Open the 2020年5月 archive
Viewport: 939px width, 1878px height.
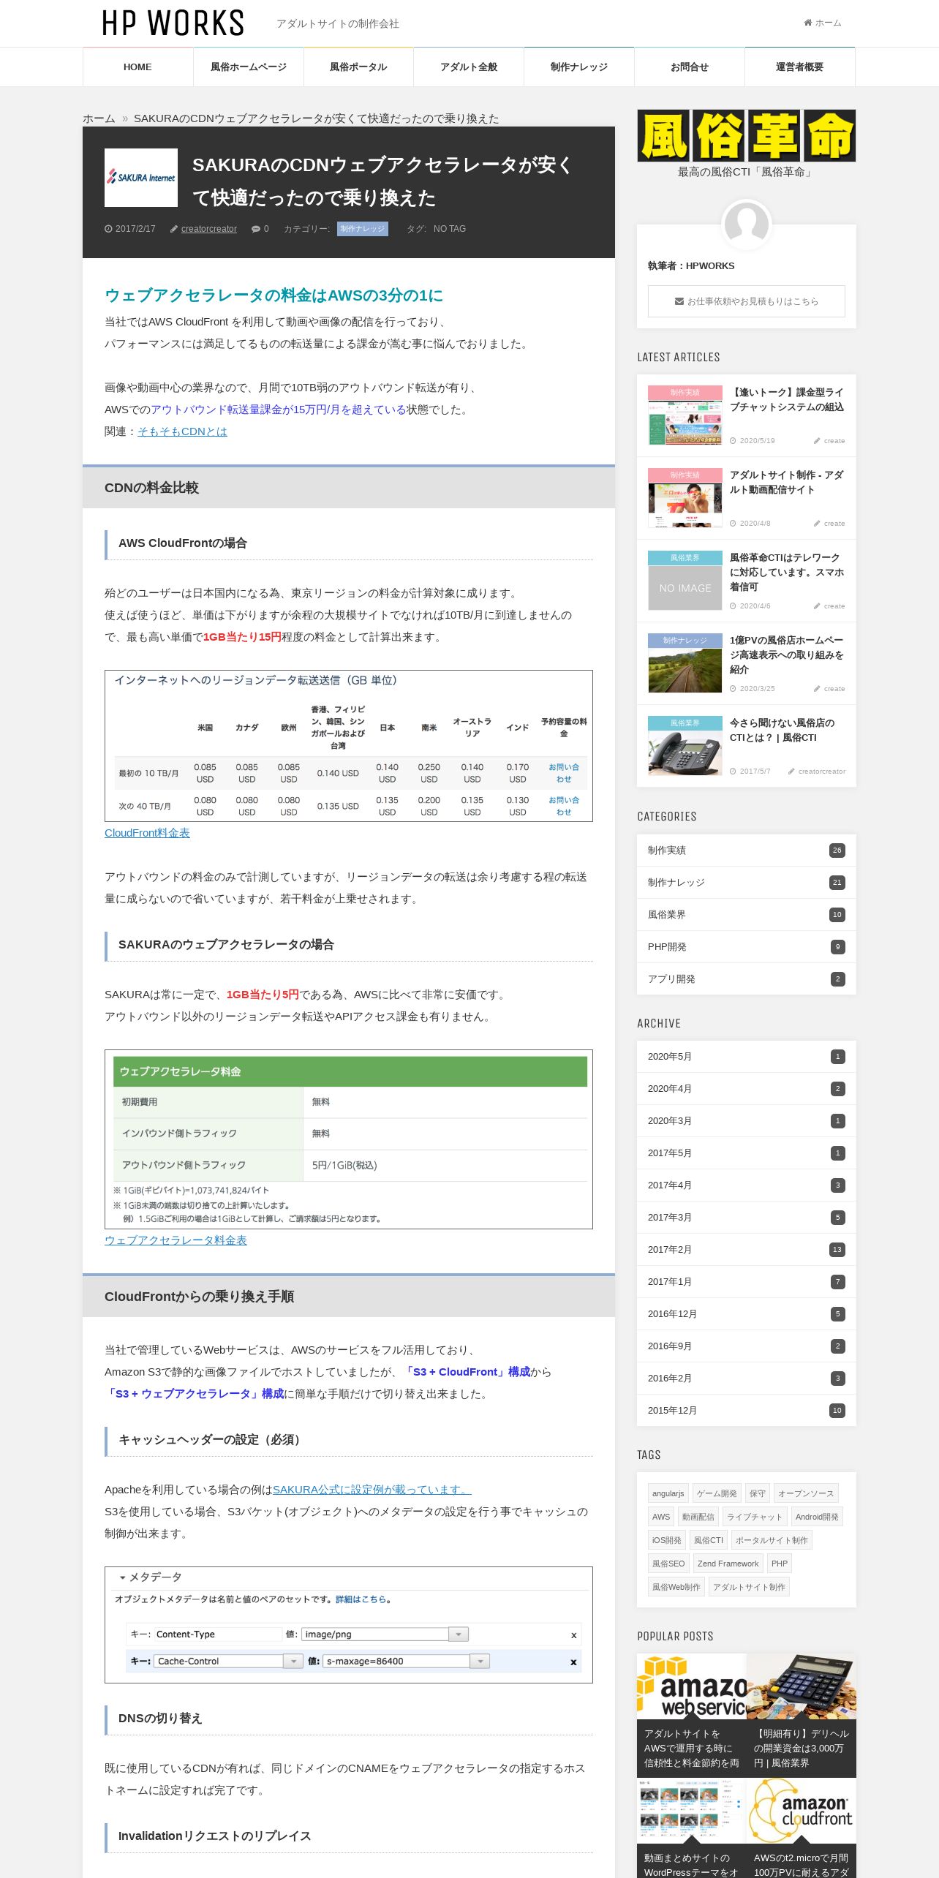[746, 1056]
